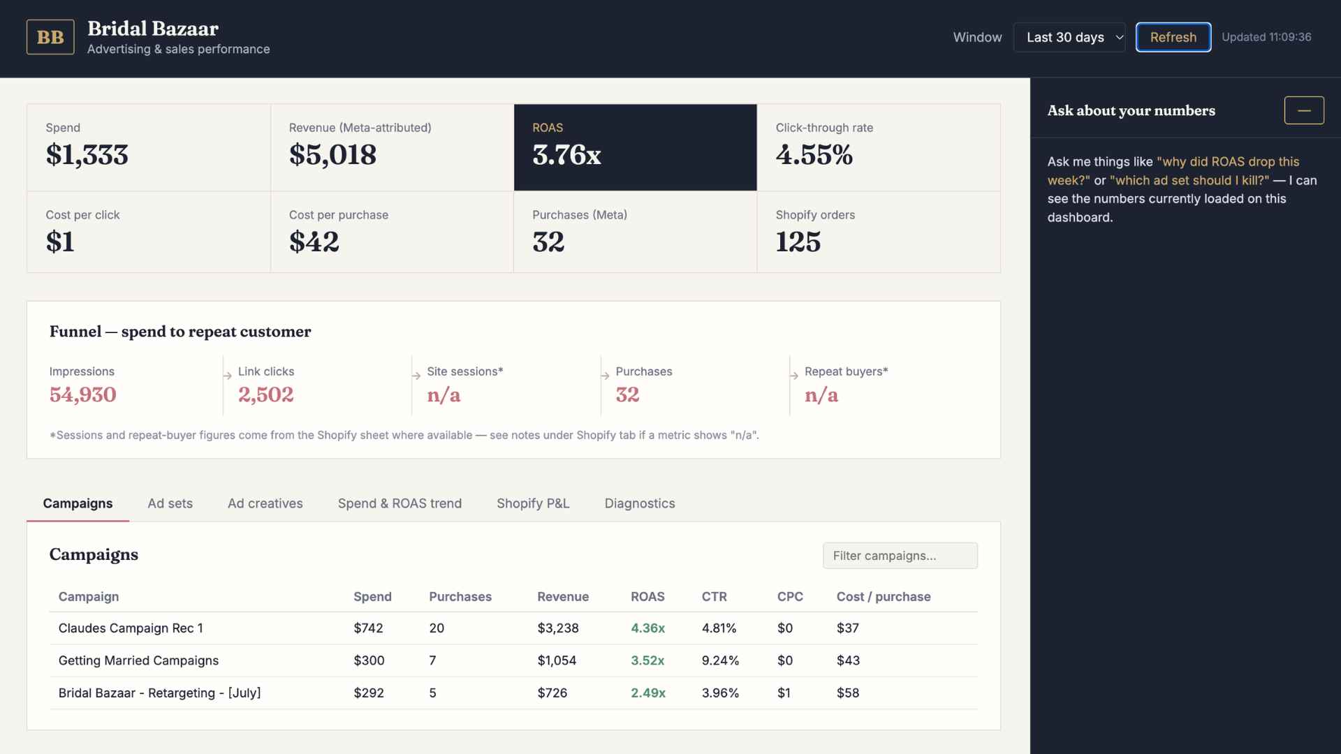The image size is (1341, 754).
Task: Click the Revenue (Meta-attributed) $5,018 card
Action: pyautogui.click(x=392, y=147)
